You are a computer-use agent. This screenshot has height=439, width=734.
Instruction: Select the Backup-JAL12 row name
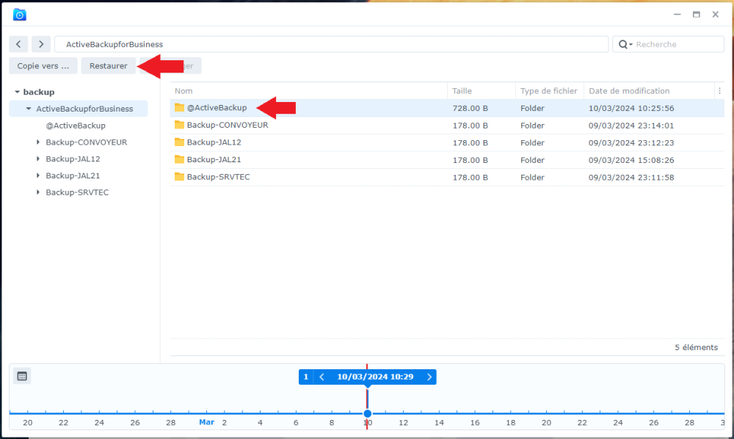pyautogui.click(x=214, y=142)
